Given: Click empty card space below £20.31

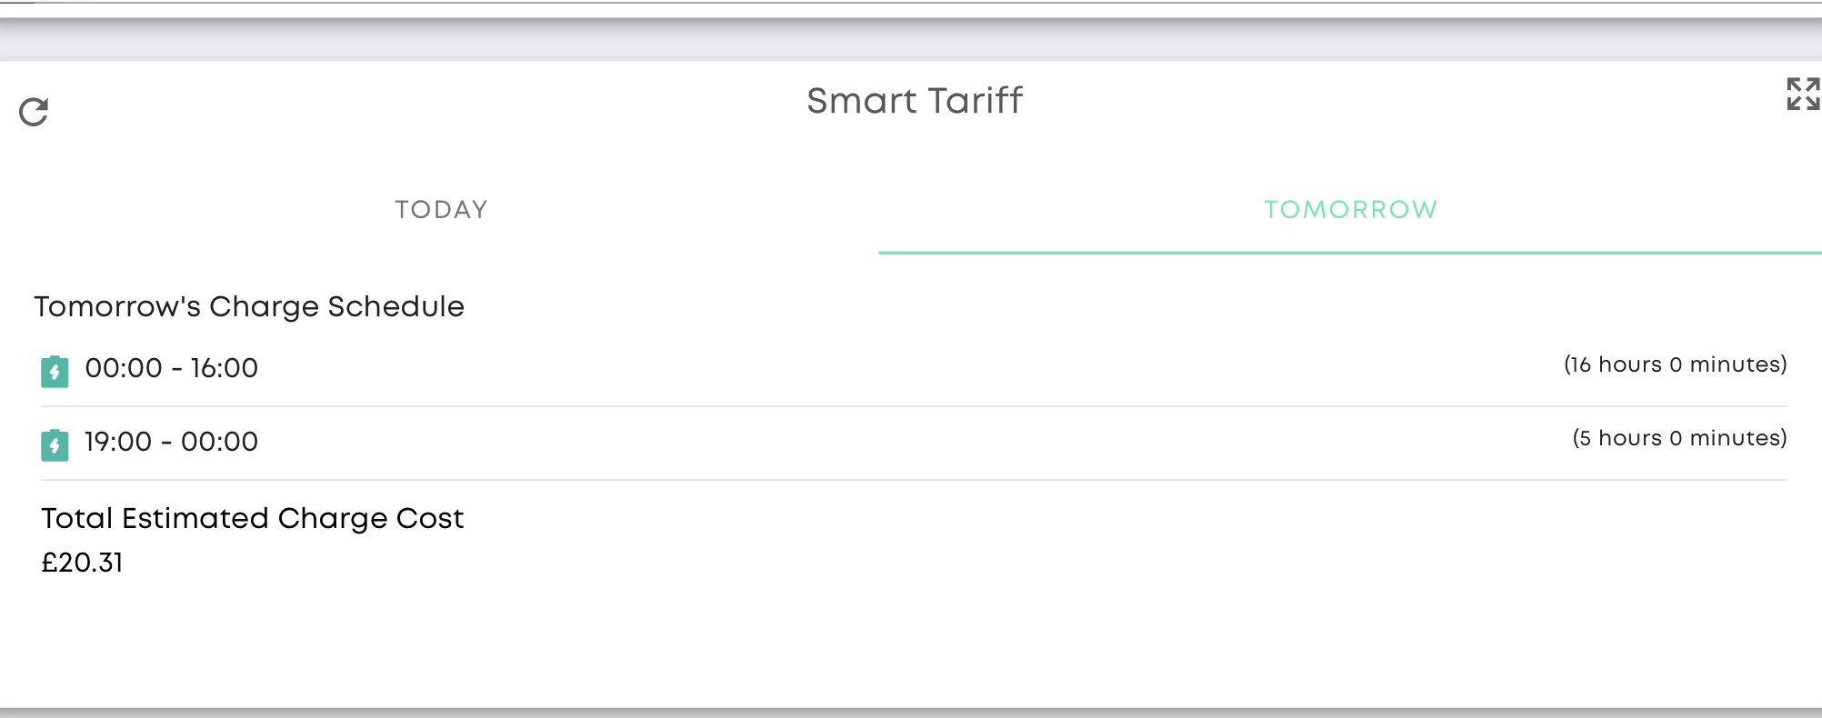Looking at the screenshot, I should click(x=911, y=645).
